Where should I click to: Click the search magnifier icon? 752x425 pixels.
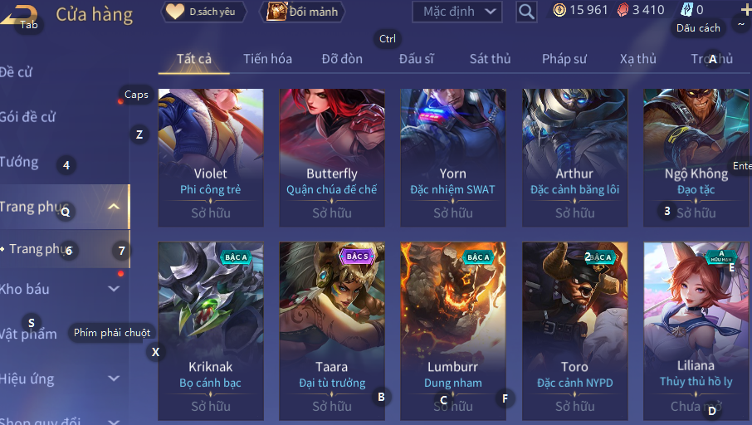pyautogui.click(x=526, y=12)
